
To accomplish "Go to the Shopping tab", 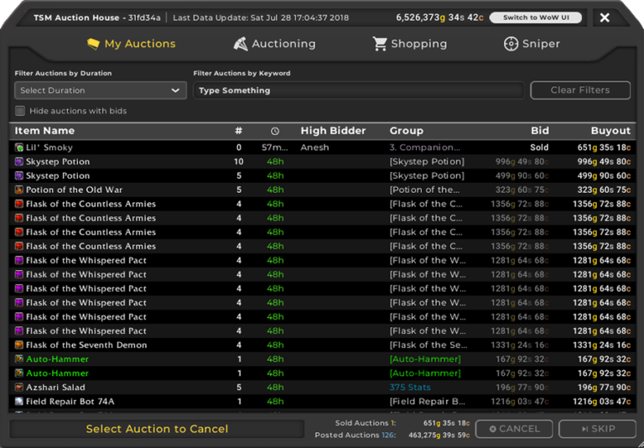I will click(x=410, y=44).
